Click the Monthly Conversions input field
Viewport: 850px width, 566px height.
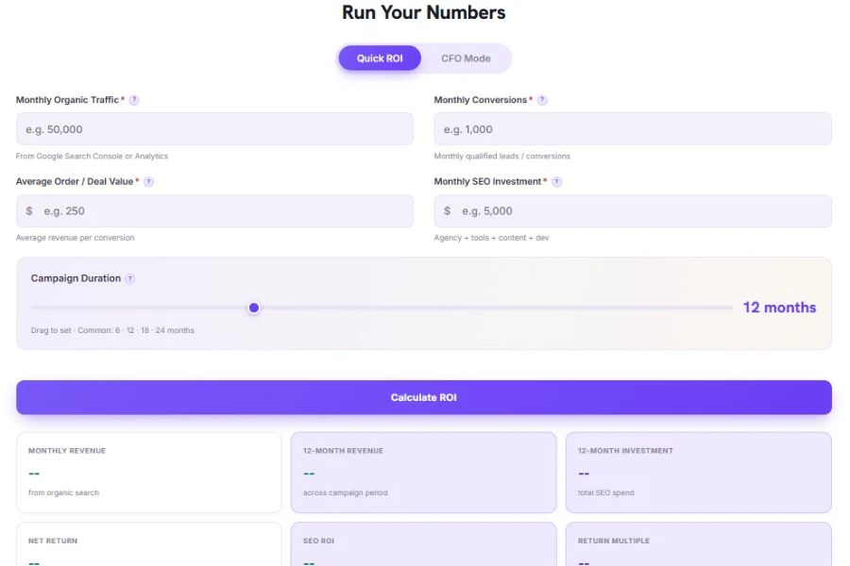coord(633,129)
